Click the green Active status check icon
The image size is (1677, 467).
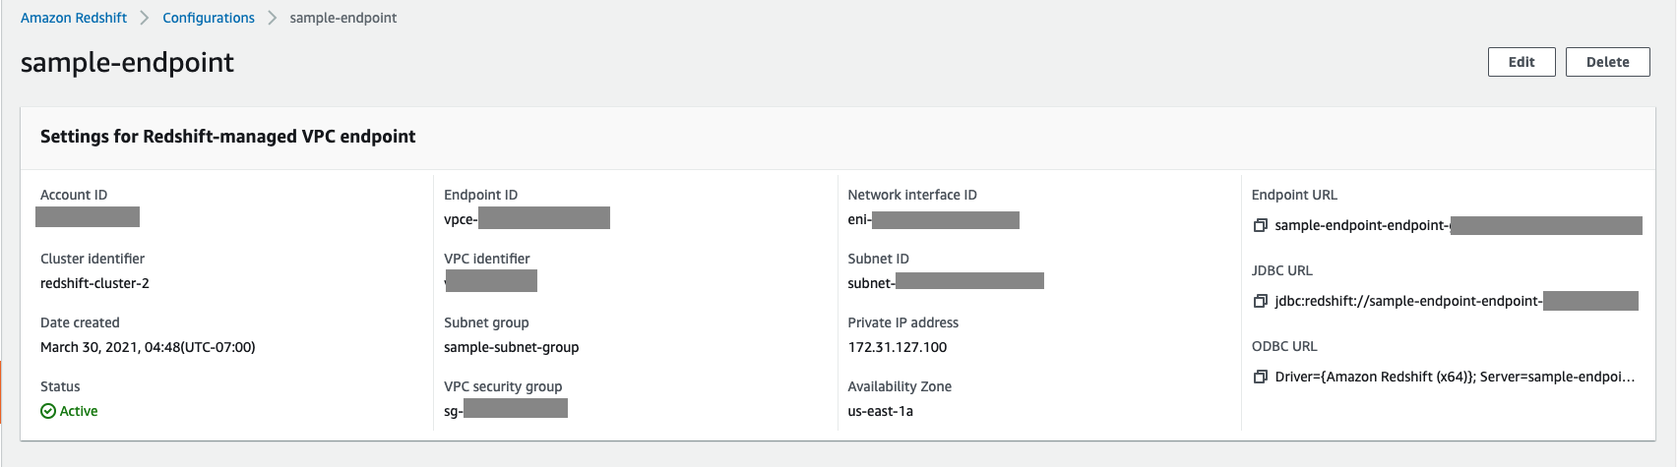tap(48, 411)
